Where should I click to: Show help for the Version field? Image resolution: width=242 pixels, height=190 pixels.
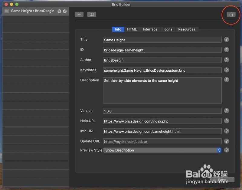(226, 111)
